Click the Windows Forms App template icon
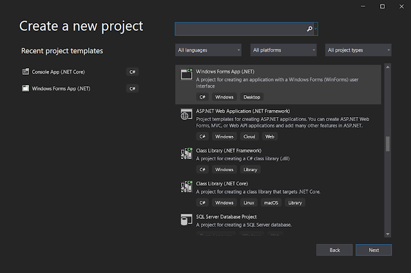Screen dimensions: 411x273 pyautogui.click(x=187, y=74)
